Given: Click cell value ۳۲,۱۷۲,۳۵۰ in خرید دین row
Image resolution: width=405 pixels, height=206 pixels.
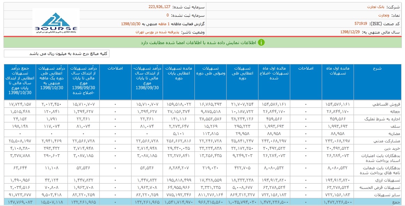Looking at the screenshot, I should [x=242, y=148].
